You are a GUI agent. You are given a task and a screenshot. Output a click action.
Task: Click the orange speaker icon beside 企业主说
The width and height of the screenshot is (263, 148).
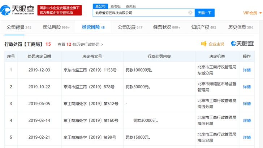click(x=204, y=44)
